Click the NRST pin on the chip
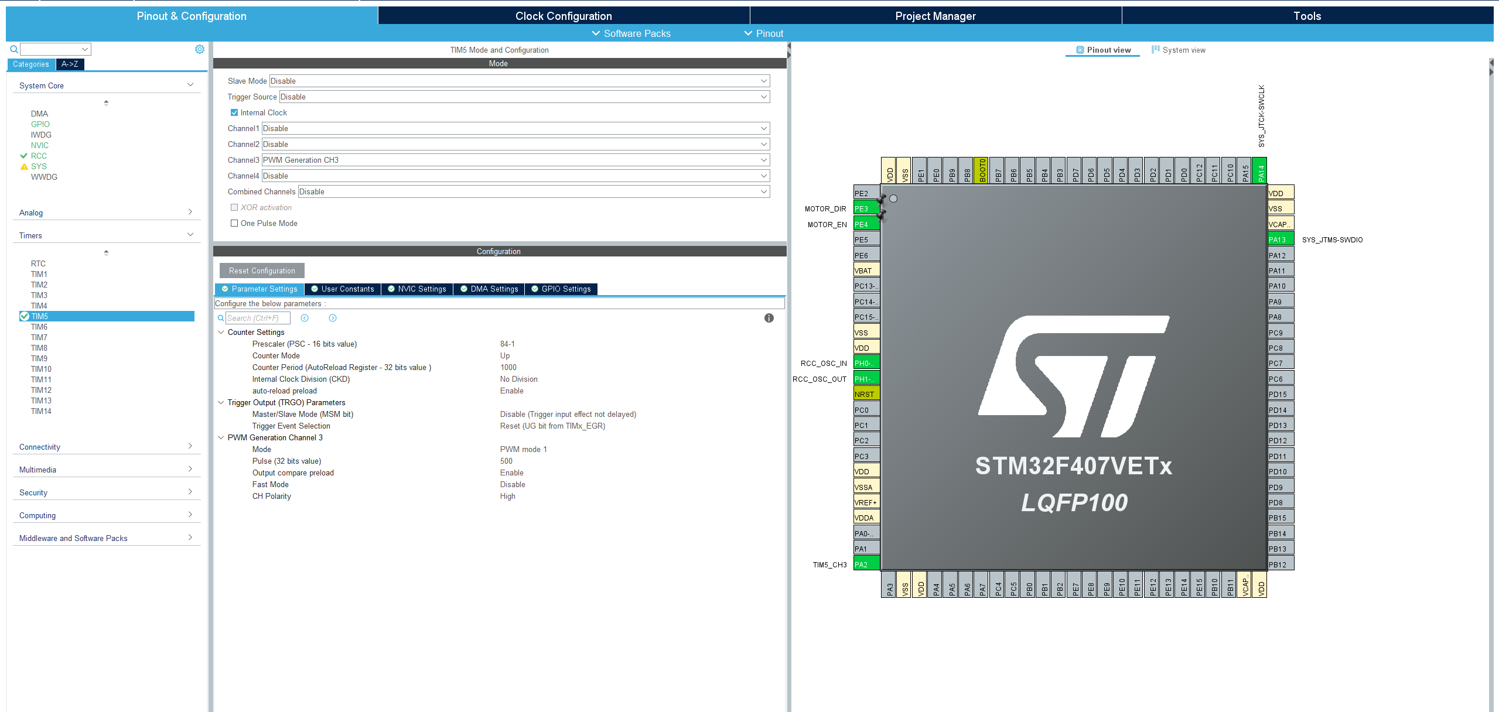The width and height of the screenshot is (1499, 712). [866, 394]
